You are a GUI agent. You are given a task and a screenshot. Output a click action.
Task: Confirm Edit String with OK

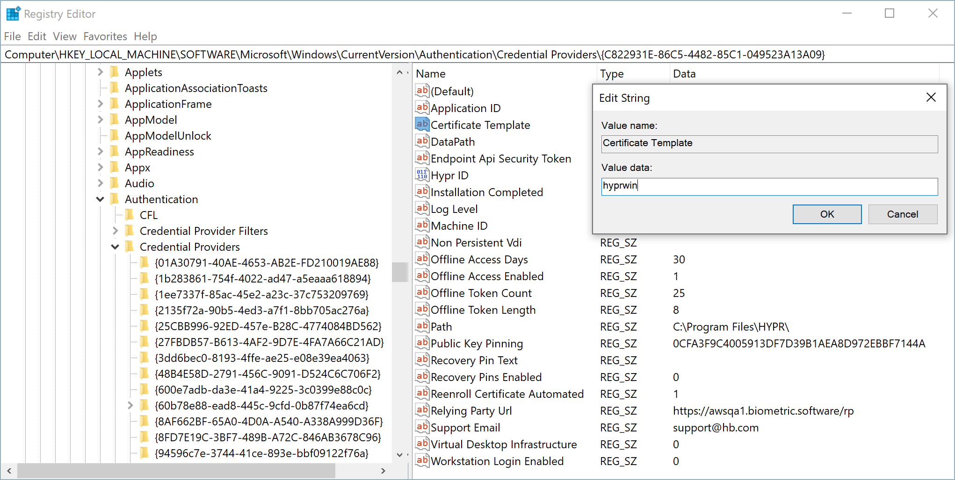tap(827, 214)
